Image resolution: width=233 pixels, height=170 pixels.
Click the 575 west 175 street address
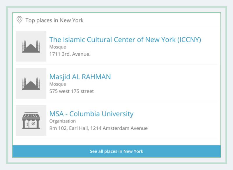click(x=72, y=91)
